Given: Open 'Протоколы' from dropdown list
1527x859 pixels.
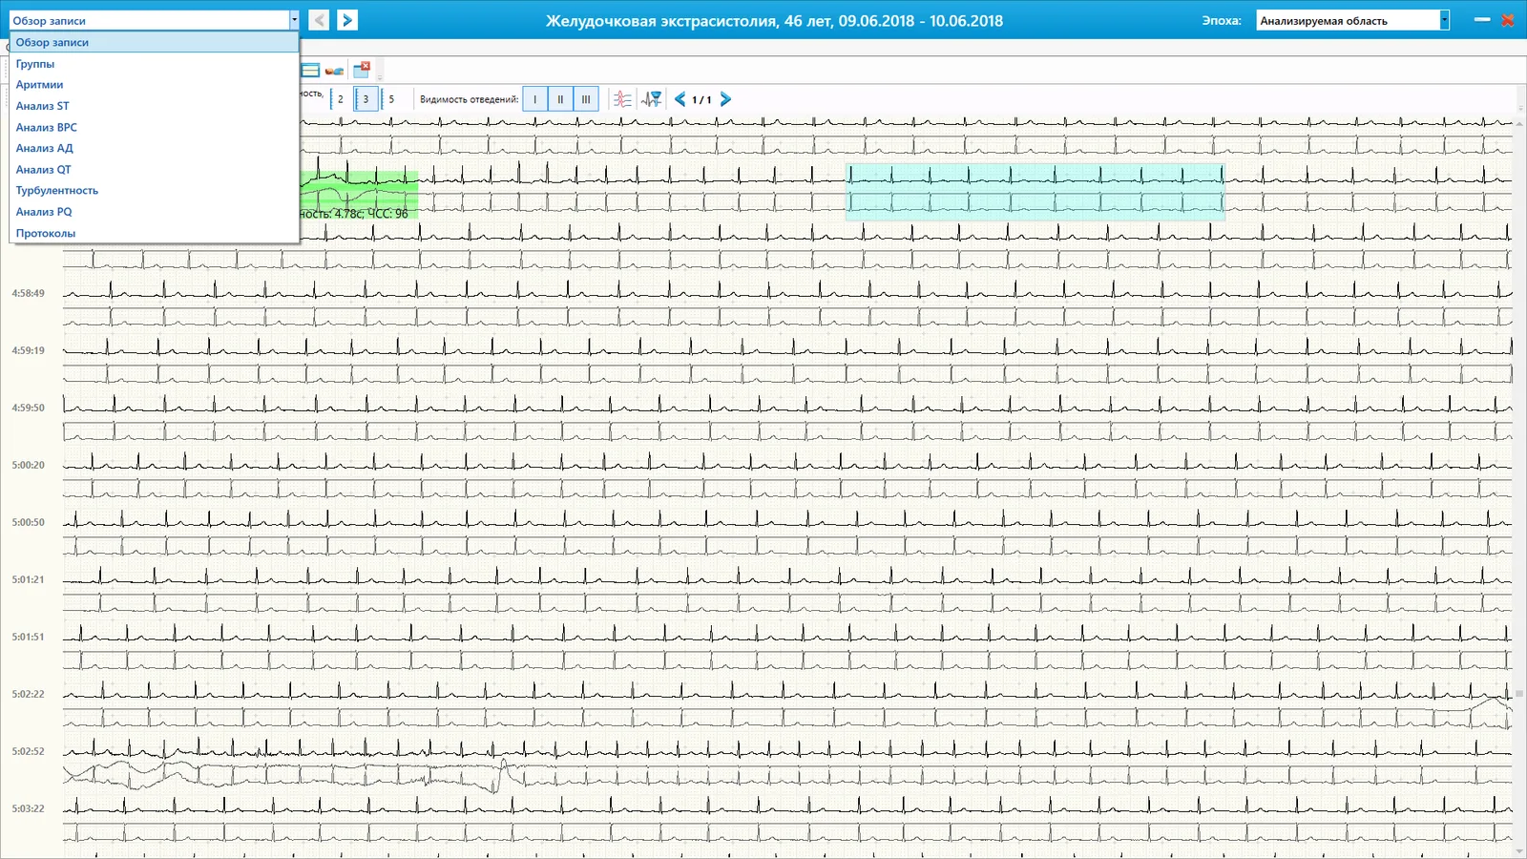Looking at the screenshot, I should tap(155, 233).
